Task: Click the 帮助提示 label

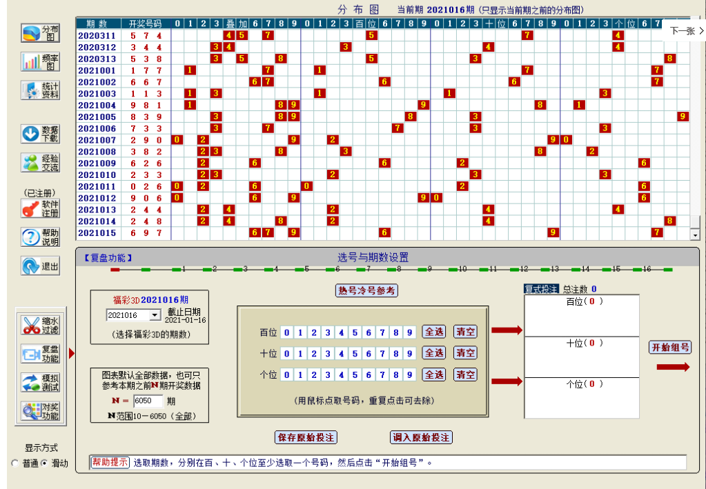Action: click(x=110, y=462)
